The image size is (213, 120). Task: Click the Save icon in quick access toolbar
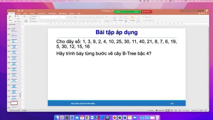coord(22,11)
